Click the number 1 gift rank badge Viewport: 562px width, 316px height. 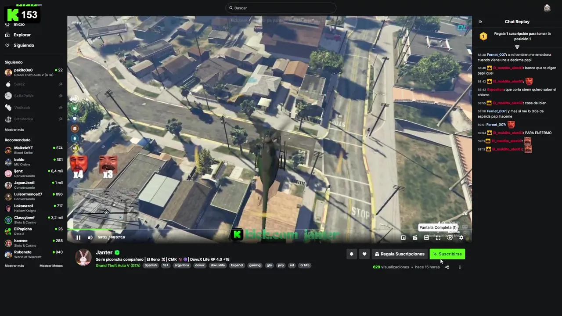(x=483, y=36)
